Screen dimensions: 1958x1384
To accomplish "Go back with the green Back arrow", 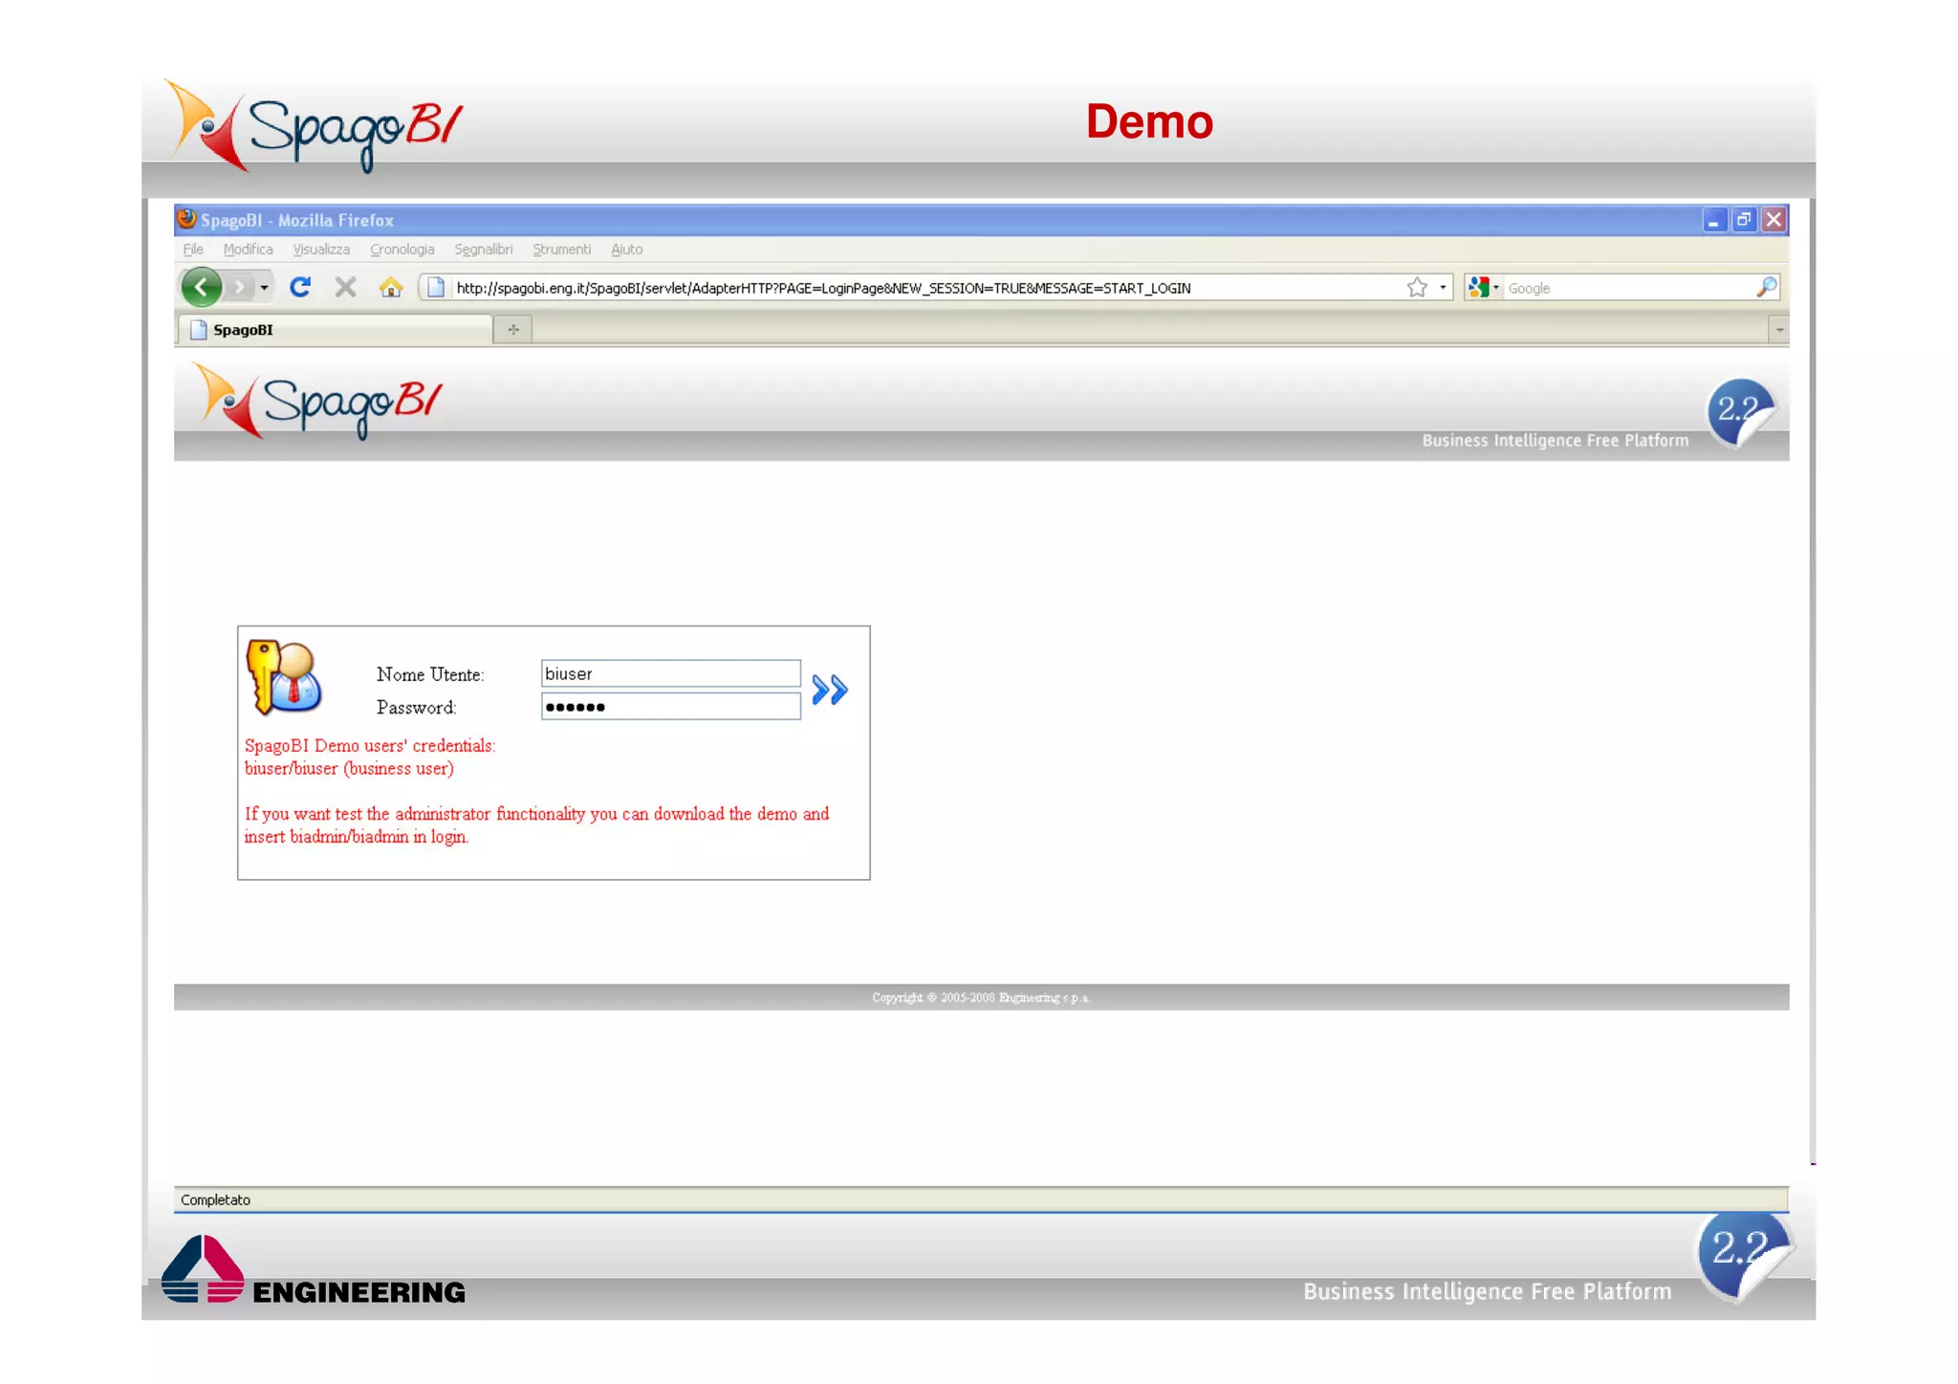I will (201, 287).
